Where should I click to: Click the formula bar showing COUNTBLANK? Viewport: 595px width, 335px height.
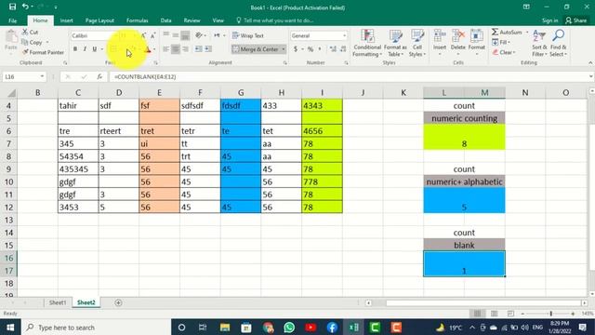tap(349, 76)
